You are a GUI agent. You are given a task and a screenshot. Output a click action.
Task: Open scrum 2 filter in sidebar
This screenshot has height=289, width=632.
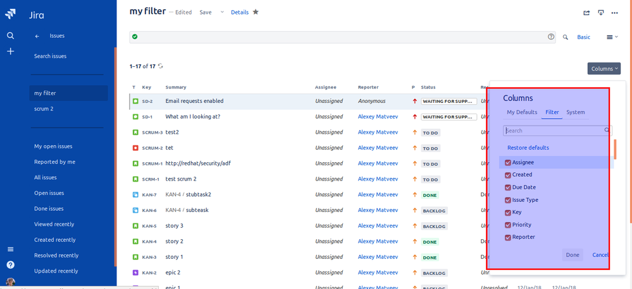tap(44, 109)
